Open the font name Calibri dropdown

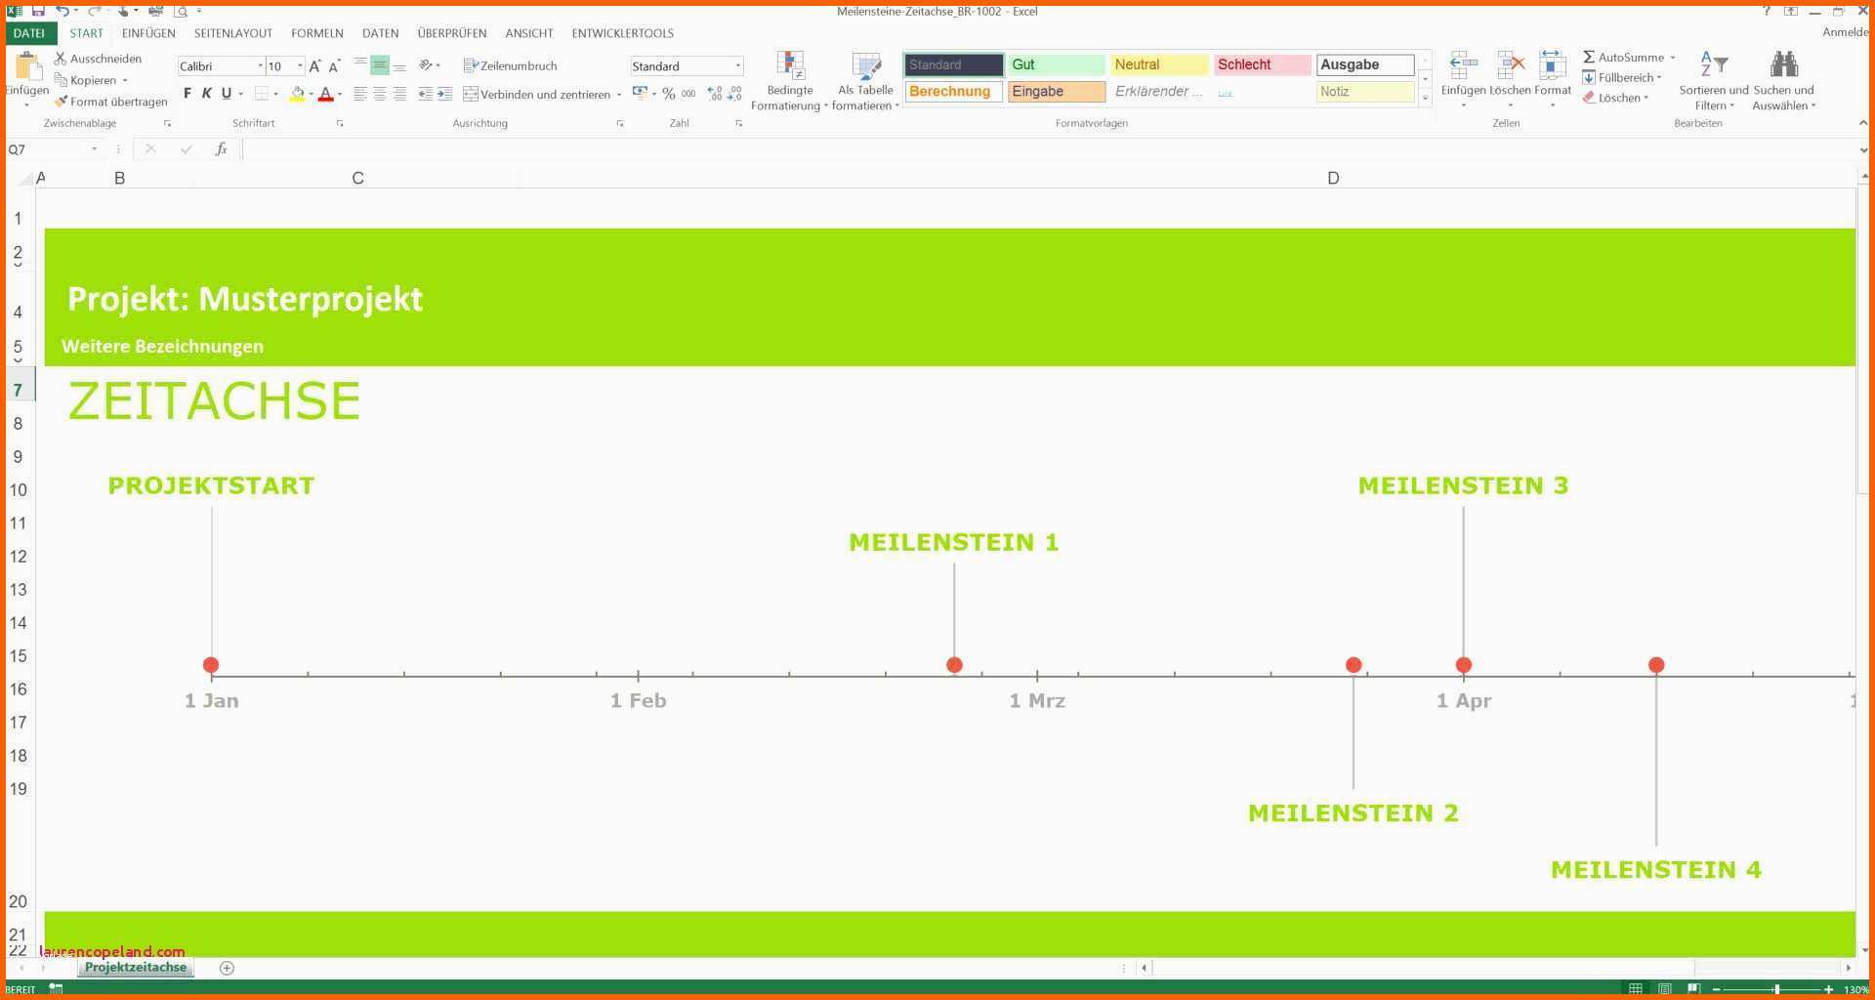261,65
